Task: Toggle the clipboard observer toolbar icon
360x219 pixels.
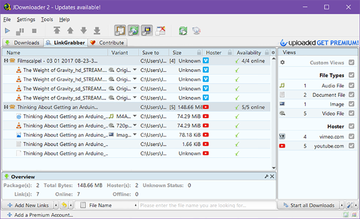Action: pos(120,30)
